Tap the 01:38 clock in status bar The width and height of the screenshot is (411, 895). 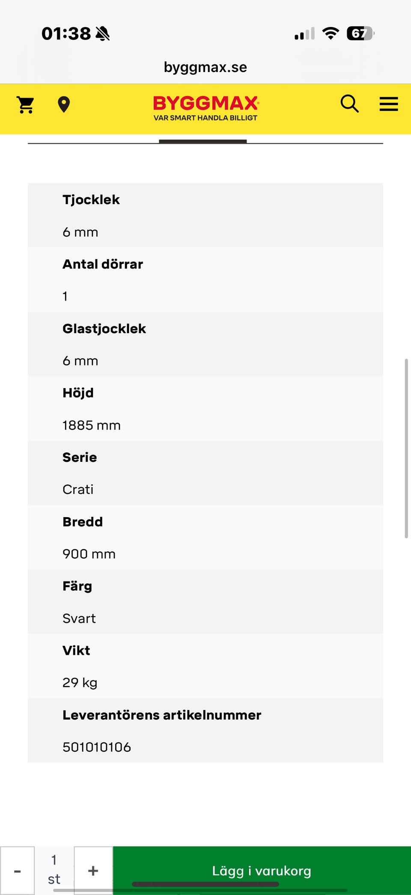click(66, 33)
